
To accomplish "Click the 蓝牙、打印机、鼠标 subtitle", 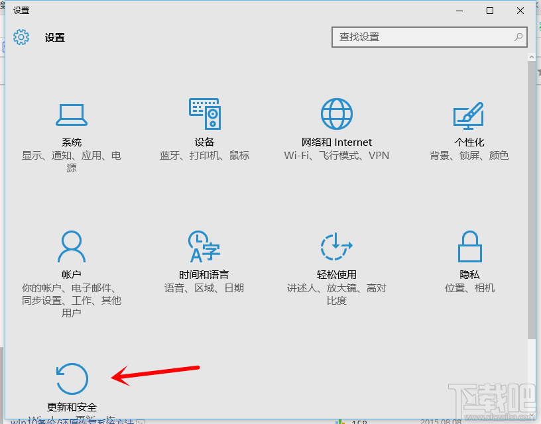I will coord(204,155).
